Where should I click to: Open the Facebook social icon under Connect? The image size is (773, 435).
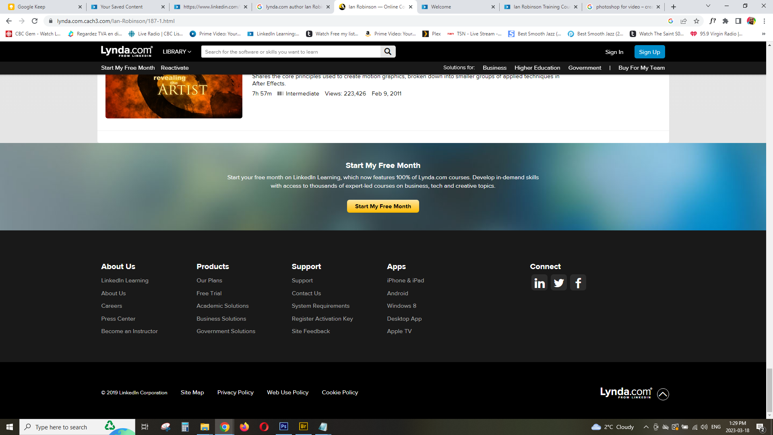tap(578, 283)
